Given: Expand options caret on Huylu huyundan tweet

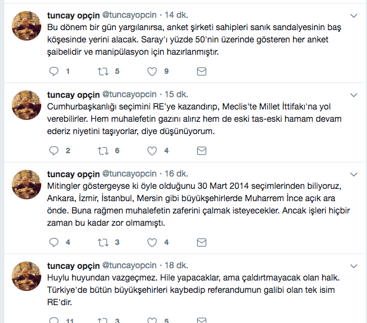Looking at the screenshot, I should tap(353, 266).
